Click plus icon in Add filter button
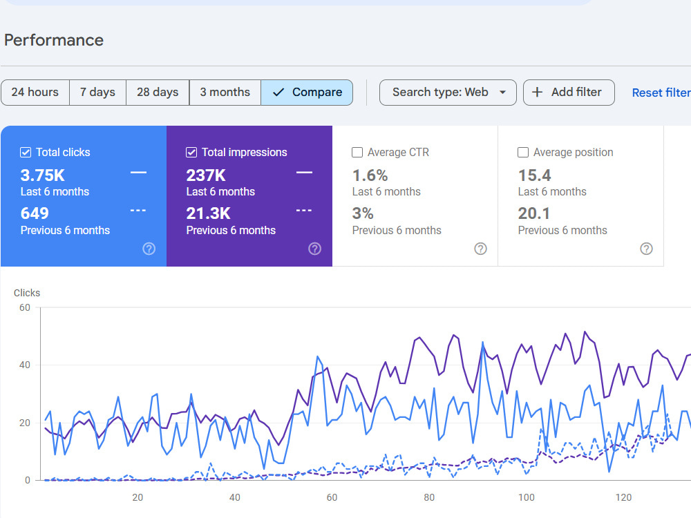The height and width of the screenshot is (518, 691). point(537,92)
